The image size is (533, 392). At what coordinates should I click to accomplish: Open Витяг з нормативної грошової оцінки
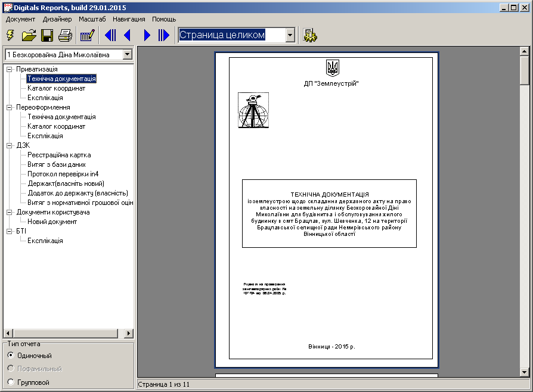point(80,203)
